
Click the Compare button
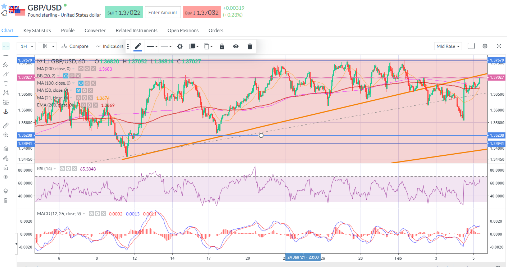75,46
